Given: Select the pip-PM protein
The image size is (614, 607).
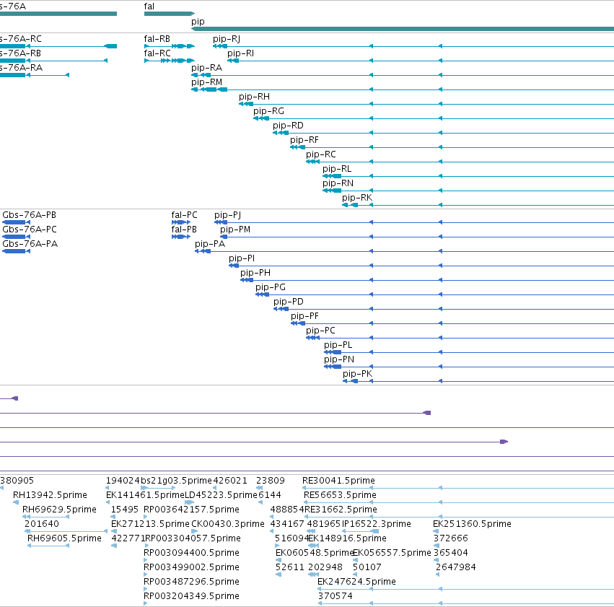Looking at the screenshot, I should pyautogui.click(x=417, y=237).
